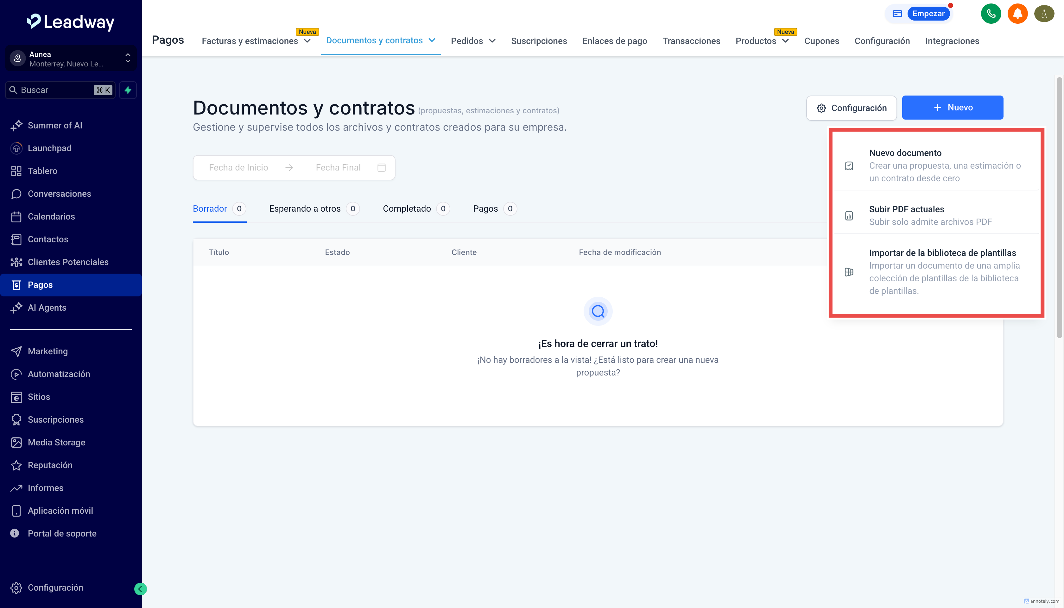Click the gear Configuración button
Image resolution: width=1064 pixels, height=608 pixels.
point(851,108)
